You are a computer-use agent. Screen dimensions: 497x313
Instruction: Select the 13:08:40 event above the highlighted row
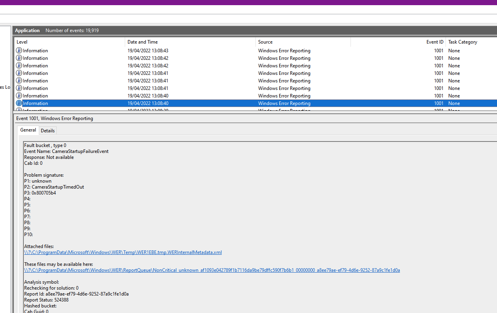[x=158, y=95]
